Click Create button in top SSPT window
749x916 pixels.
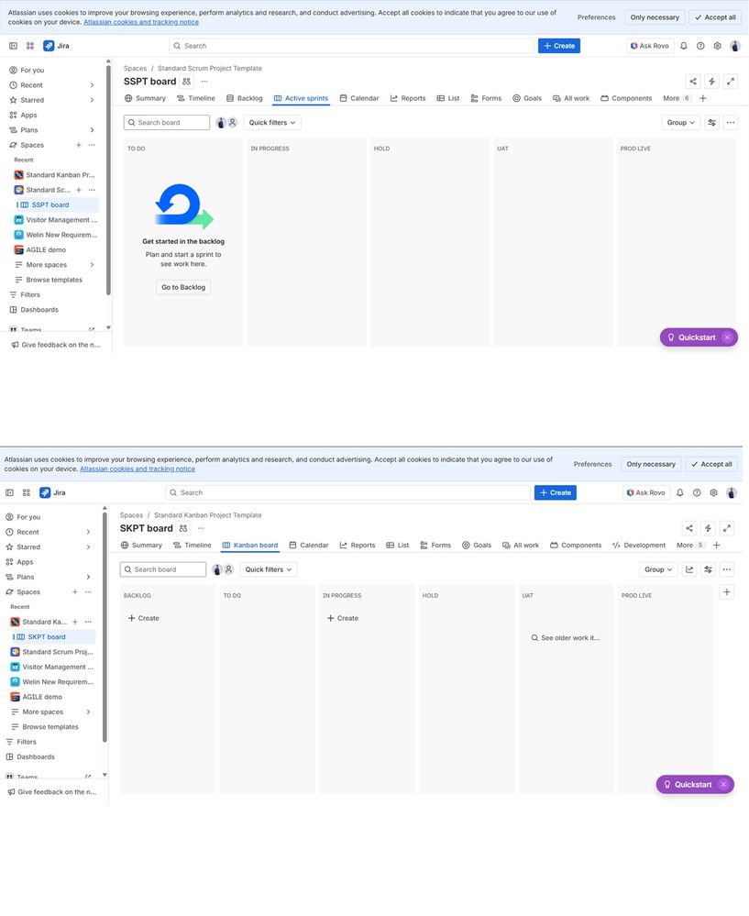[559, 46]
